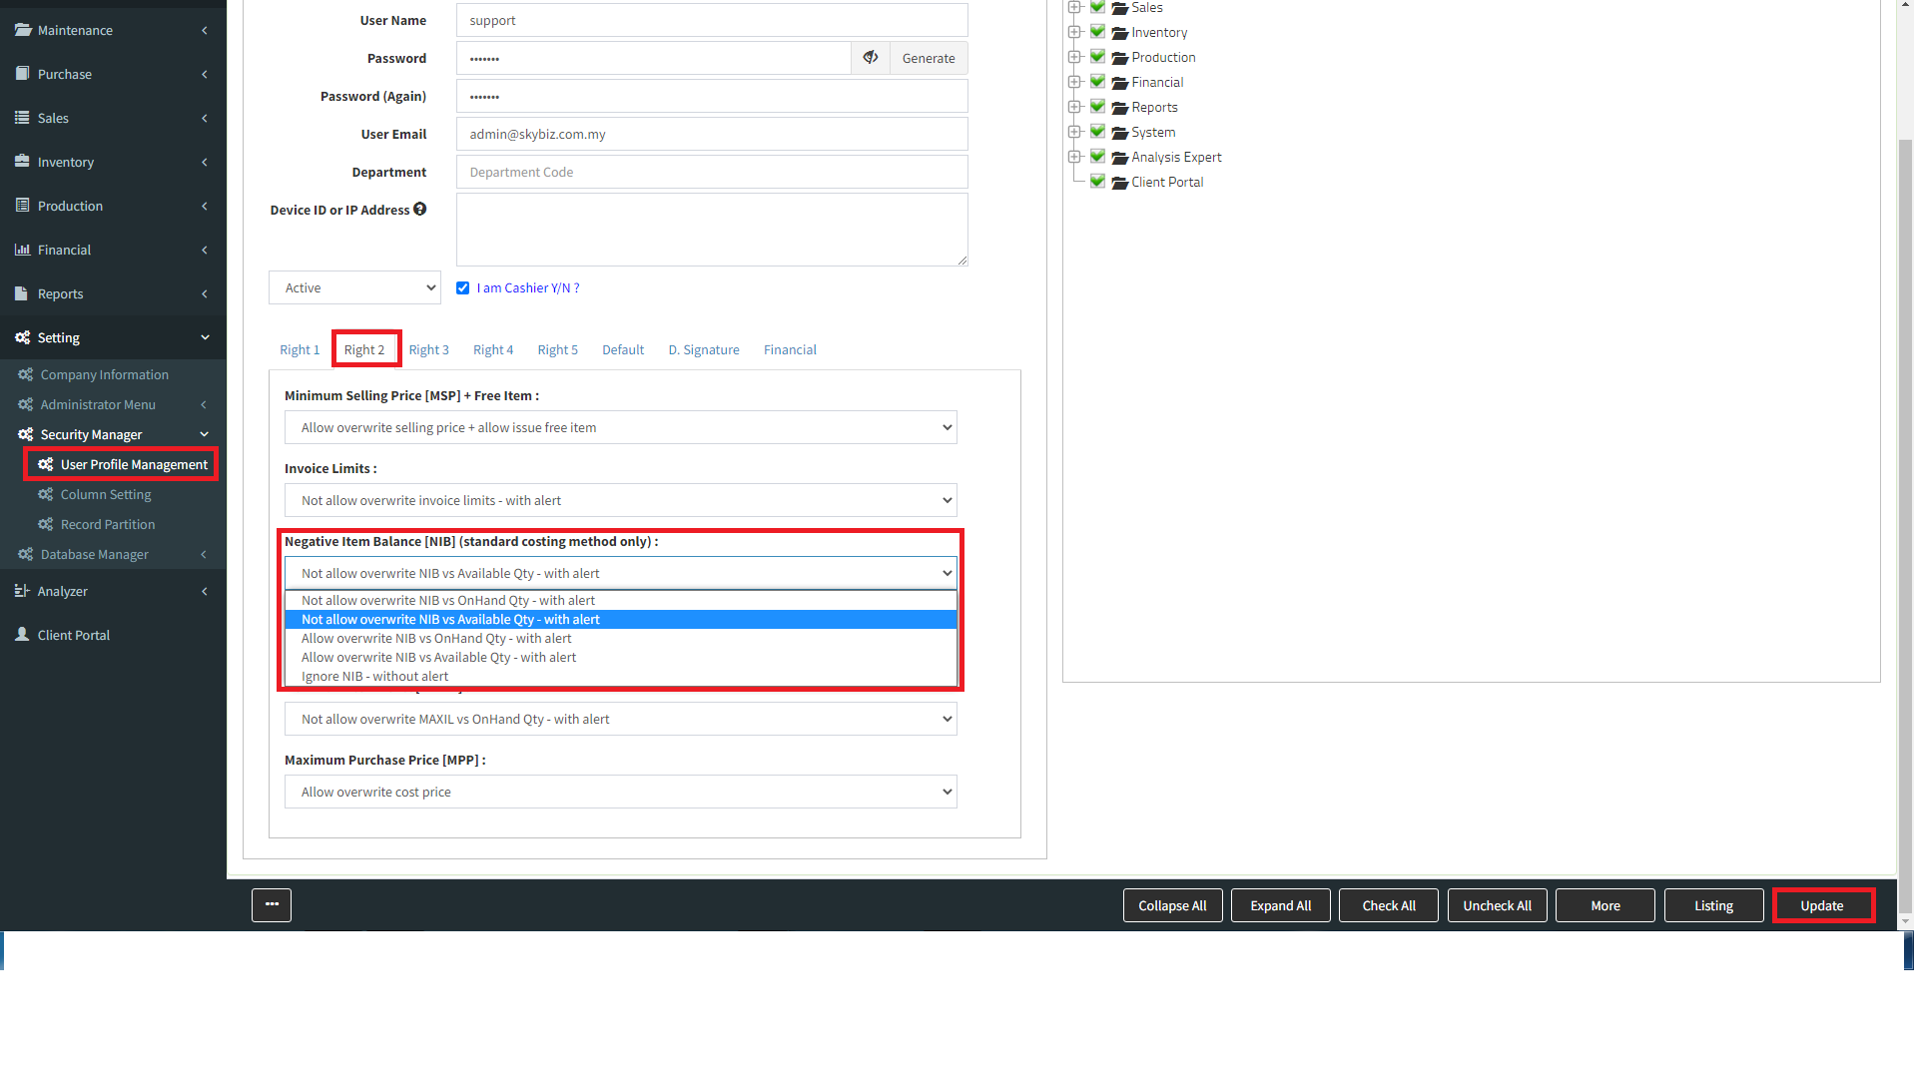This screenshot has width=1917, height=1078.
Task: Click the help icon beside Device ID
Action: pos(420,210)
